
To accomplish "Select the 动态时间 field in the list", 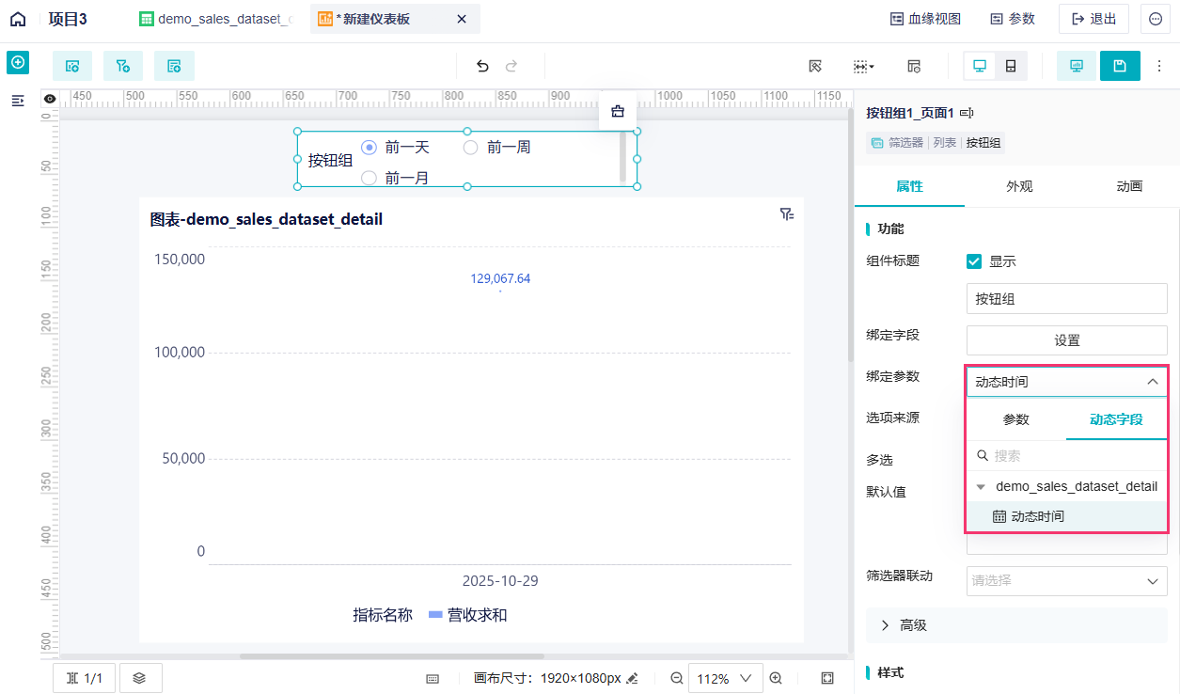I will 1067,516.
